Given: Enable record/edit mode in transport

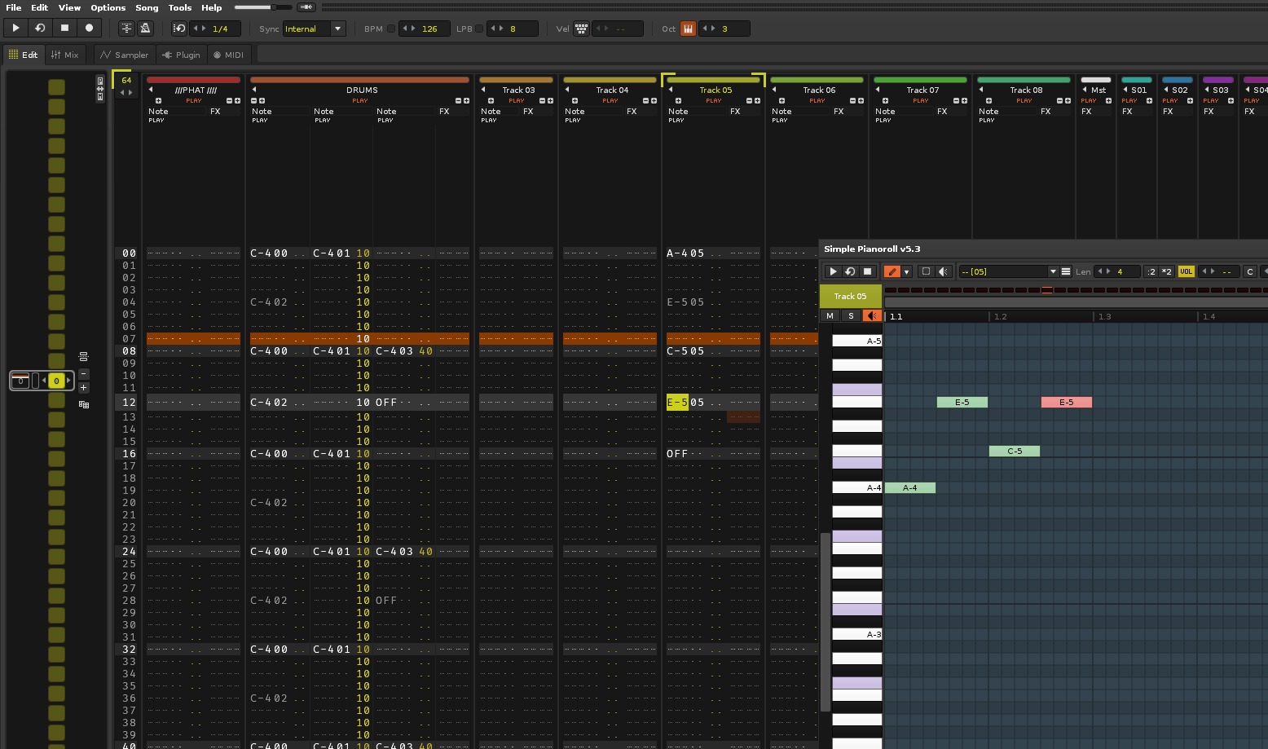Looking at the screenshot, I should point(90,28).
